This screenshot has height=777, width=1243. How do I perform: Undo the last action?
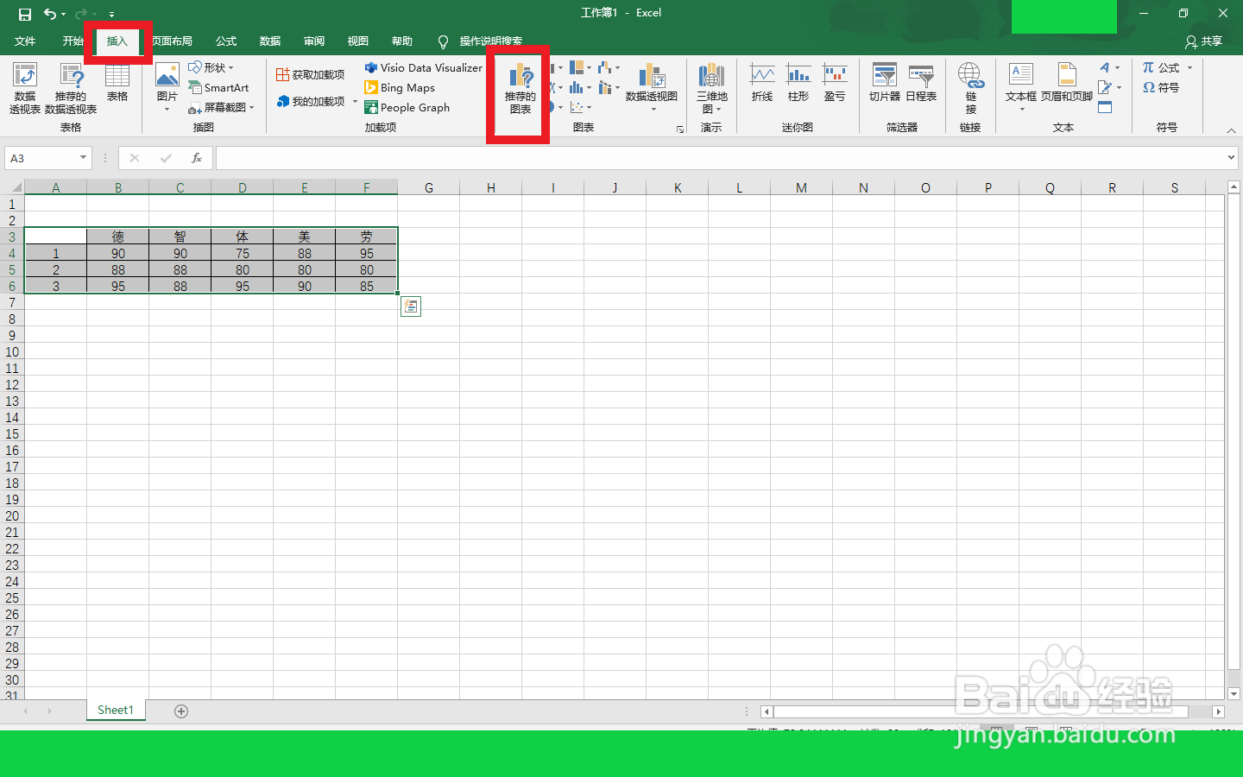(x=50, y=14)
